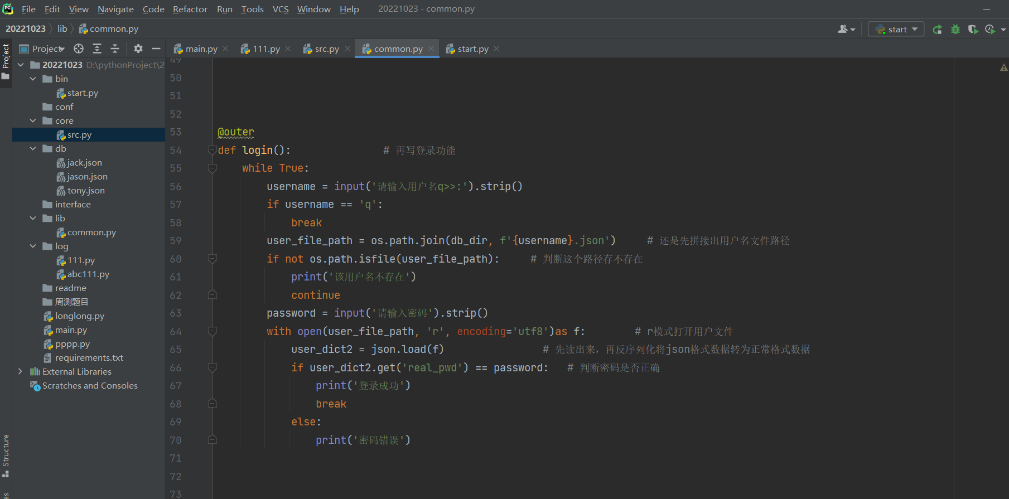Click the lib breadcrumb in navigation bar

62,29
